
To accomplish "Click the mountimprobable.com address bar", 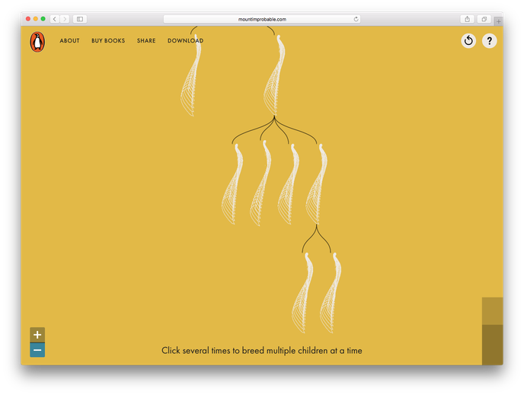I will 261,19.
